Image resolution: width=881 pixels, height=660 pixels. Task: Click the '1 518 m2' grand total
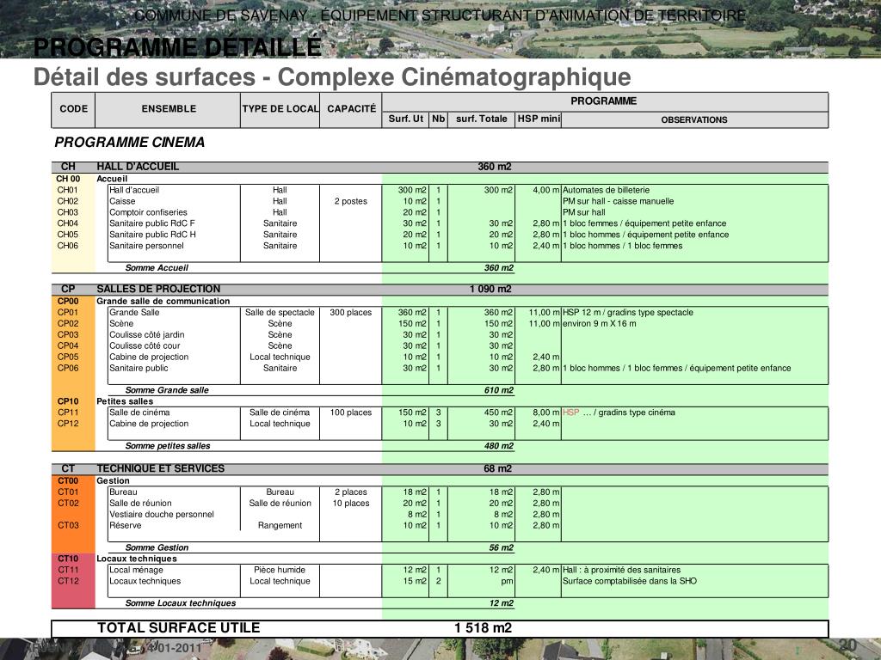tap(484, 628)
